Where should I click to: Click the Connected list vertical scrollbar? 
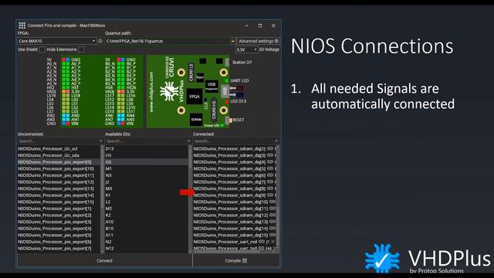278,197
